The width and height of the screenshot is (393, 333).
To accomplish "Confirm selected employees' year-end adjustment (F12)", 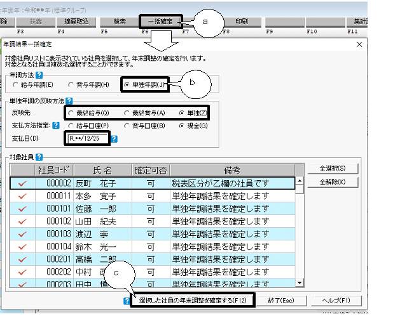I will [193, 300].
